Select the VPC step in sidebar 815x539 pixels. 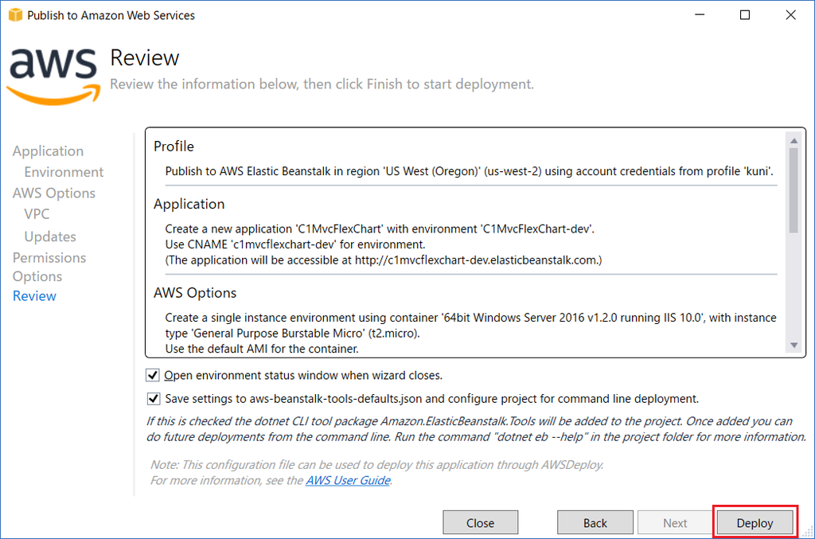tap(37, 214)
